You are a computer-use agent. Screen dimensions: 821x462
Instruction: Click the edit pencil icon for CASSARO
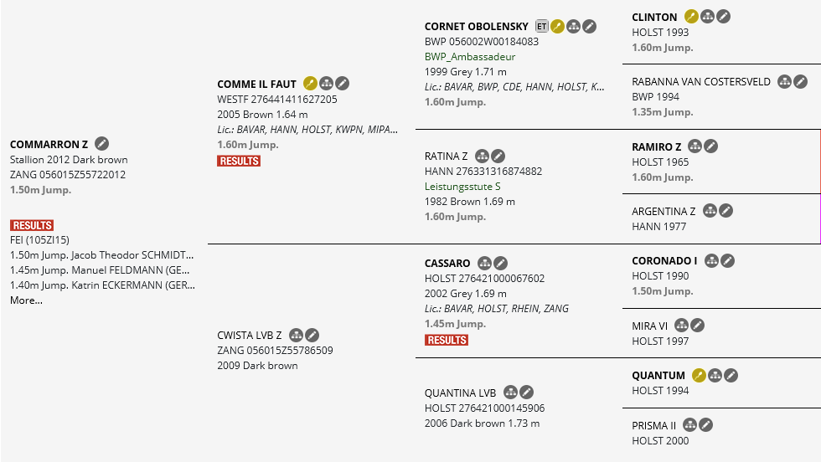(500, 263)
